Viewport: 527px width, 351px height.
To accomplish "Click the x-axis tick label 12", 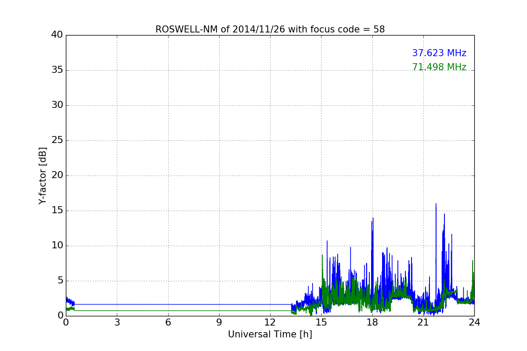I will point(270,322).
